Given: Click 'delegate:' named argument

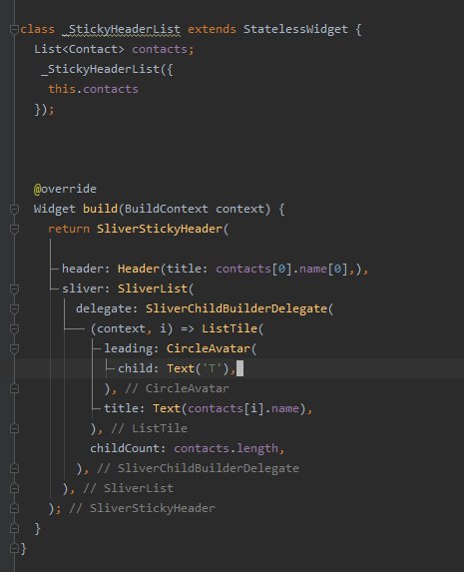Looking at the screenshot, I should (107, 309).
